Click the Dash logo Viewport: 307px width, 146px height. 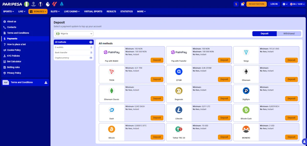tap(112, 110)
